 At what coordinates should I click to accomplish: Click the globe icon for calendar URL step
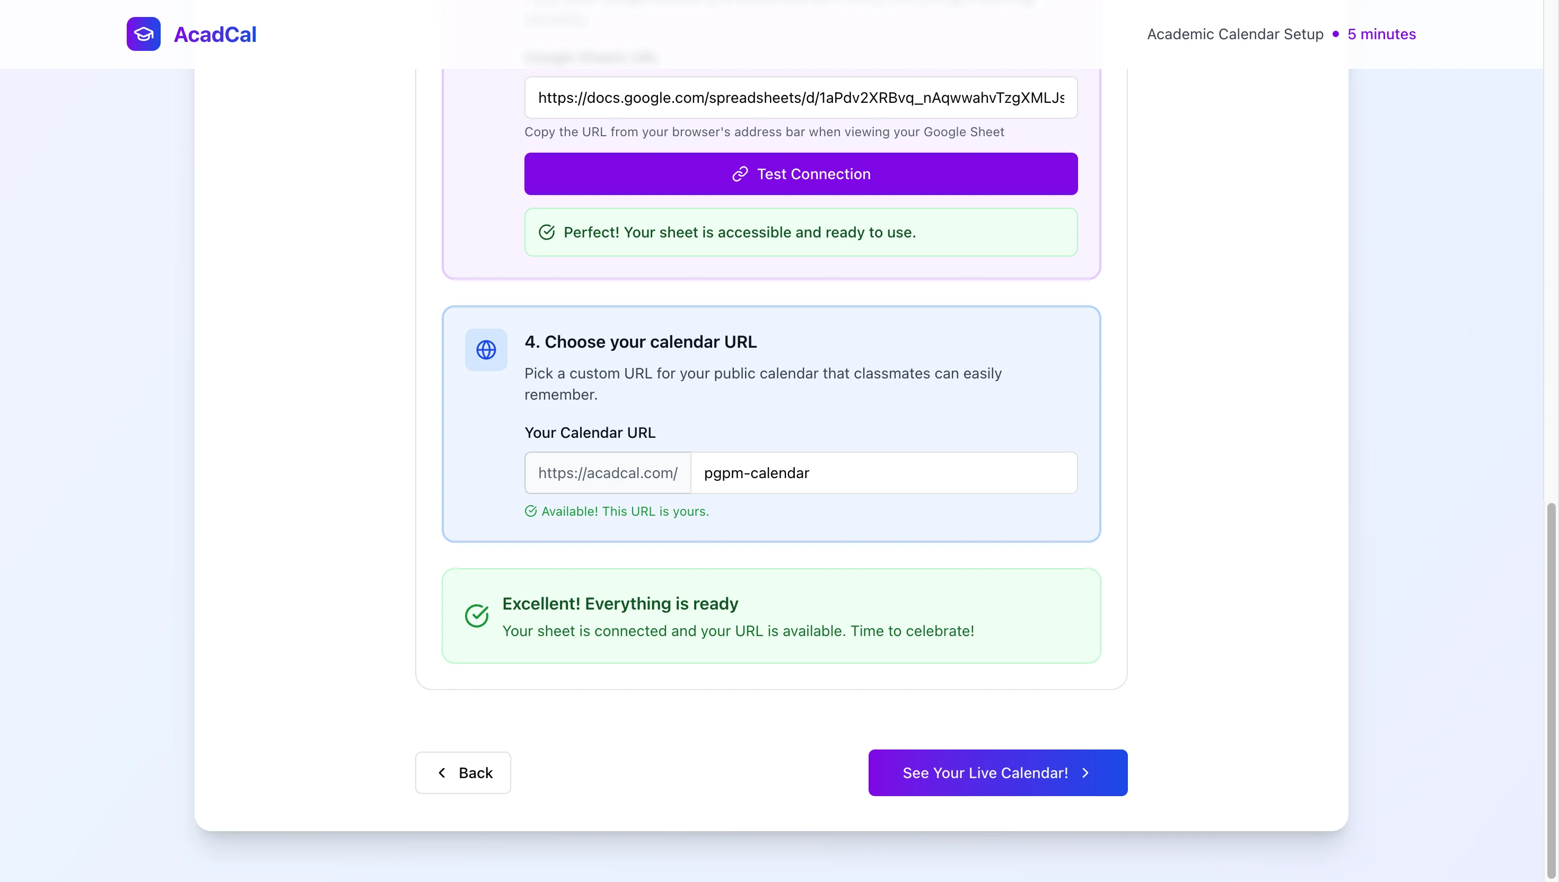tap(486, 349)
